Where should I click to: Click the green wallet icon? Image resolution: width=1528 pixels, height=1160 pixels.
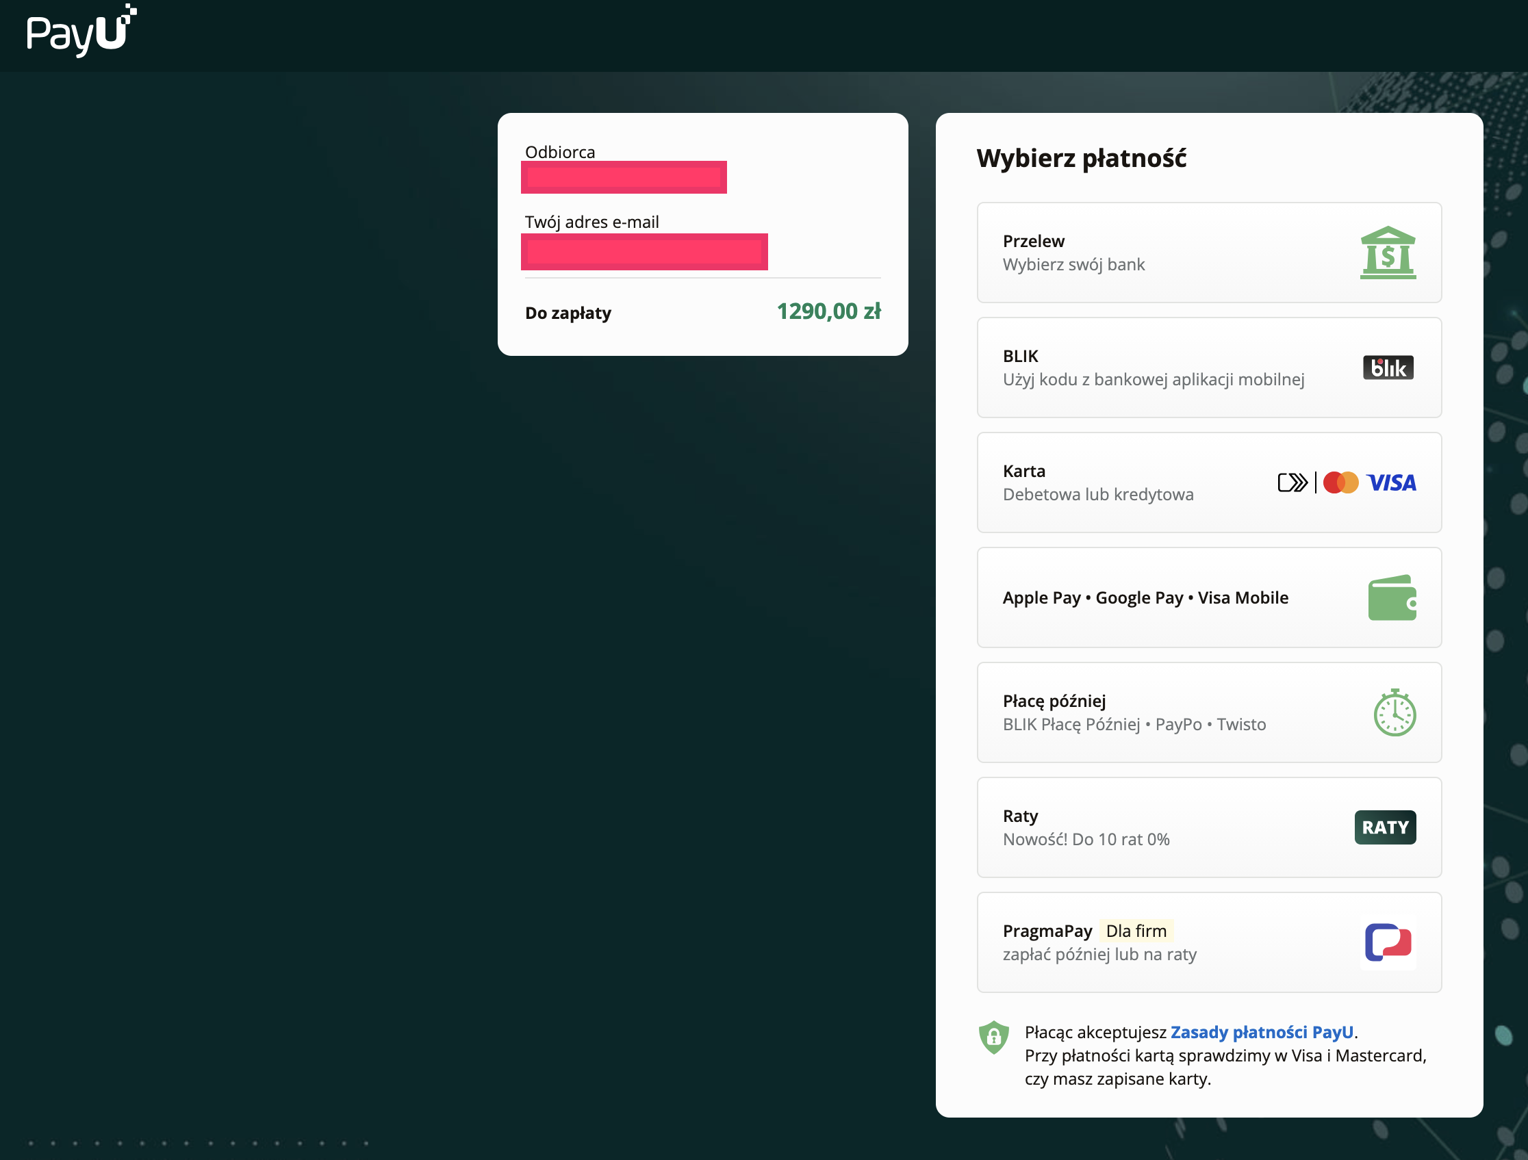(1392, 598)
